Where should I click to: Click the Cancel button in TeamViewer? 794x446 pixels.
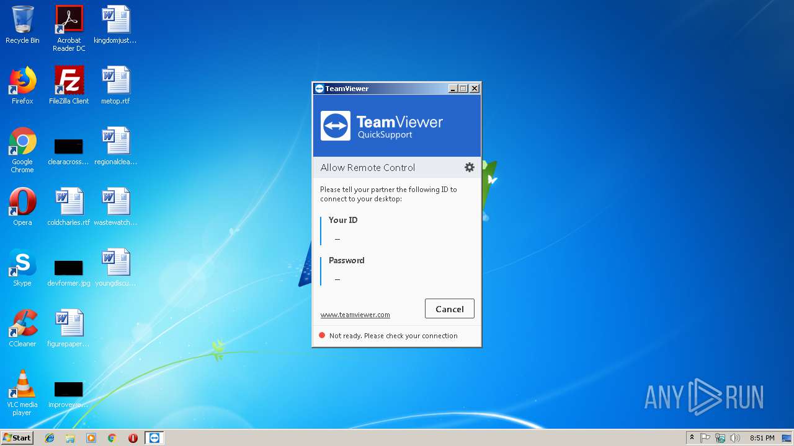[450, 309]
